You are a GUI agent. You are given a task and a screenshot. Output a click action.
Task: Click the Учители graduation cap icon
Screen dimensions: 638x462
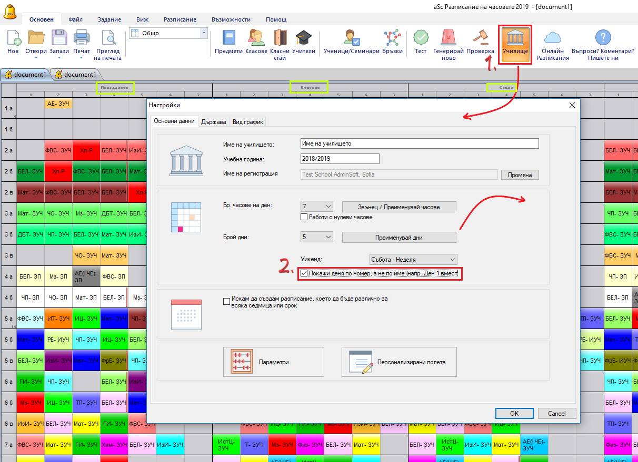[303, 38]
